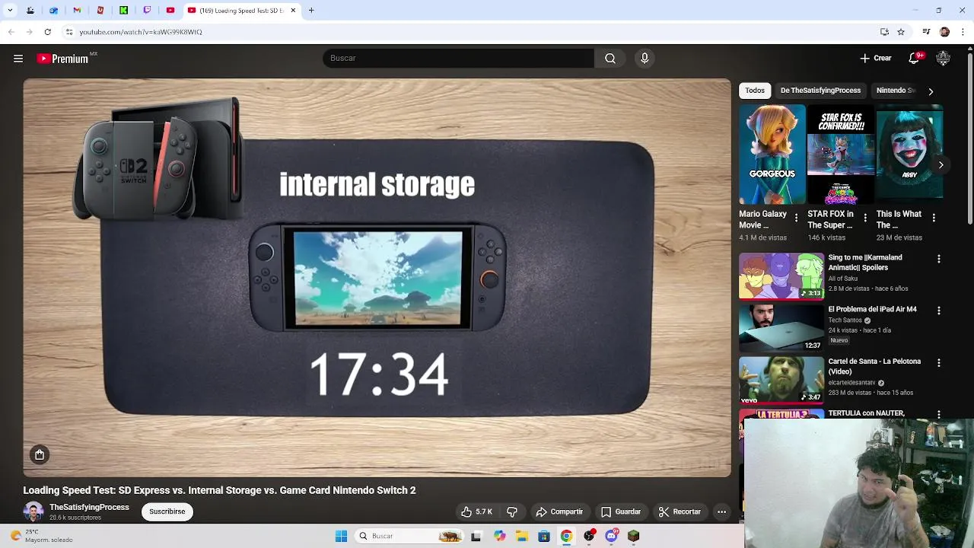Open Discord from taskbar
974x548 pixels.
pyautogui.click(x=611, y=536)
